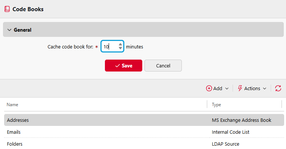Select the Folders code book row
286x149 pixels.
coord(144,144)
